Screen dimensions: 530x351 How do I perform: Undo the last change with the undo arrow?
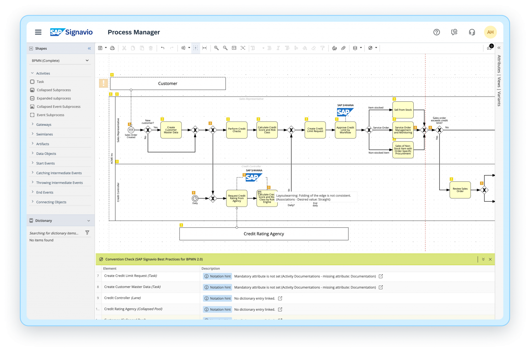click(163, 48)
